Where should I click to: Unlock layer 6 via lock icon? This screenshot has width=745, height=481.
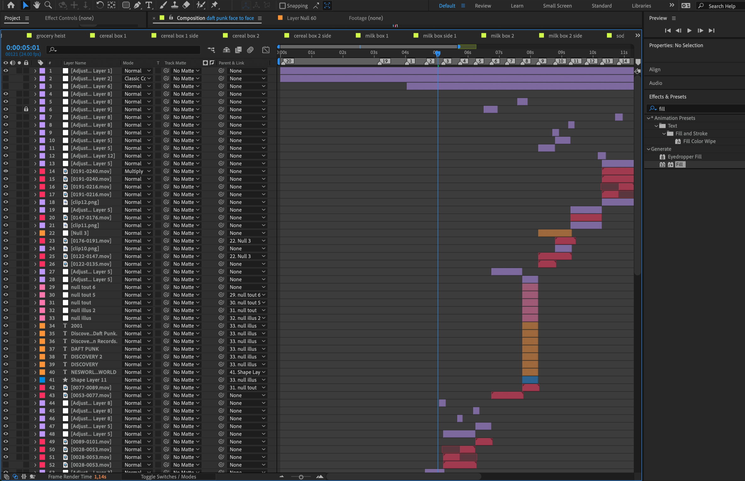26,109
